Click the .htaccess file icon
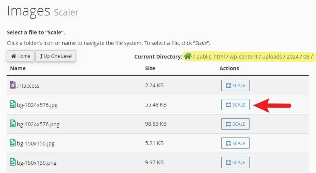316x173 pixels. 13,85
